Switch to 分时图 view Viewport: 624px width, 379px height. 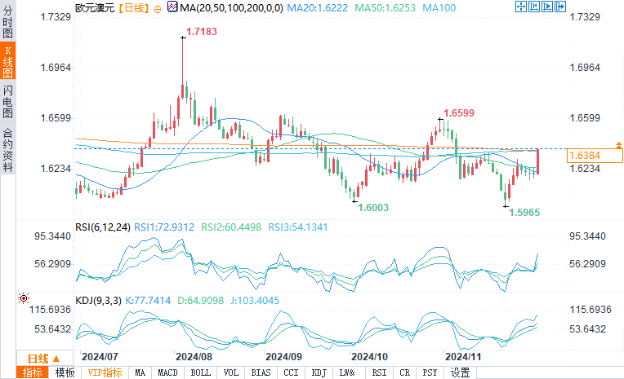click(x=7, y=22)
